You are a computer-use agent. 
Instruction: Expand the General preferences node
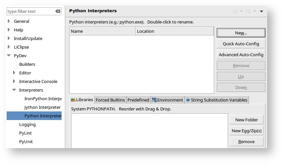pos(9,21)
